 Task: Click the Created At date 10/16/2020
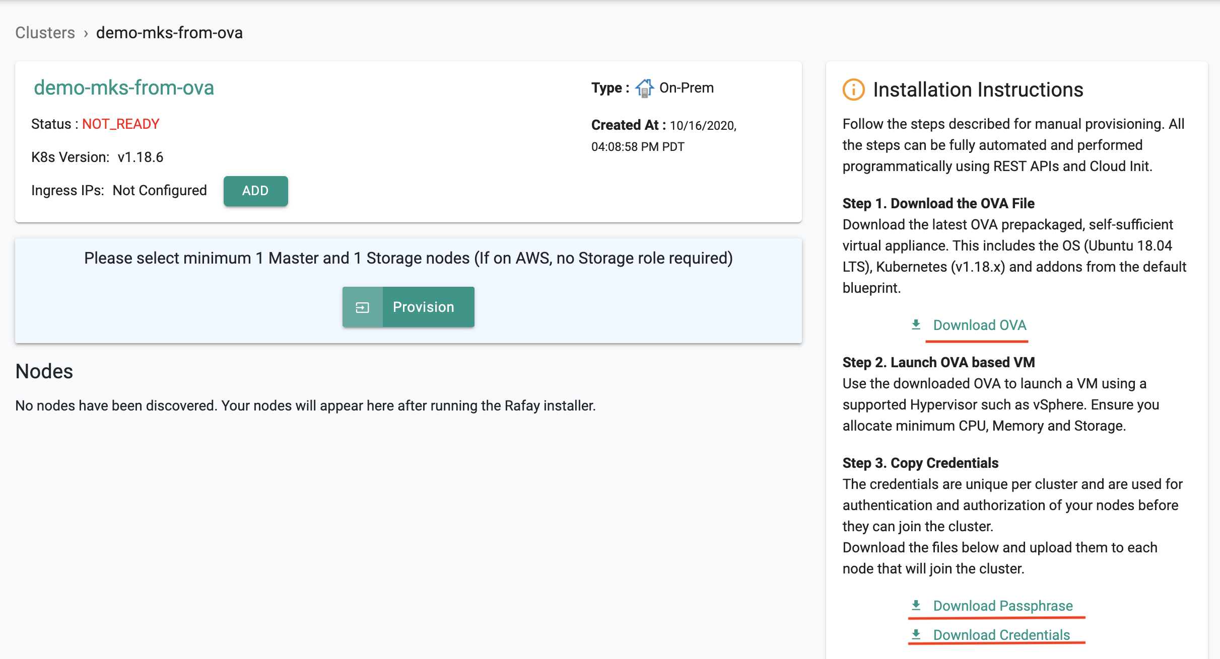703,125
